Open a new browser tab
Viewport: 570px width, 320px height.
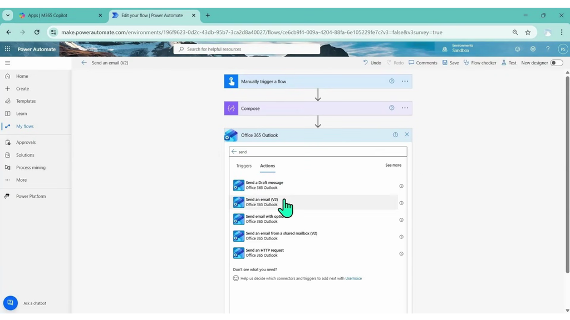(208, 15)
